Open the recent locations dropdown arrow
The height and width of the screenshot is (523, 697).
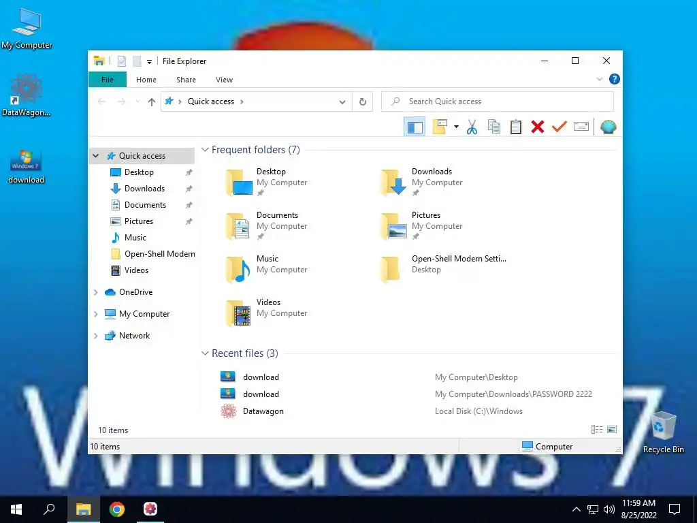coord(137,102)
